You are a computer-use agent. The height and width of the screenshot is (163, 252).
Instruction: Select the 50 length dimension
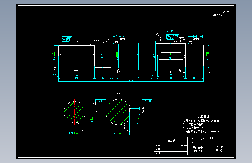click(103, 78)
